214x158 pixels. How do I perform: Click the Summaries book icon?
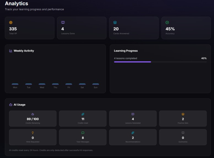point(183,133)
